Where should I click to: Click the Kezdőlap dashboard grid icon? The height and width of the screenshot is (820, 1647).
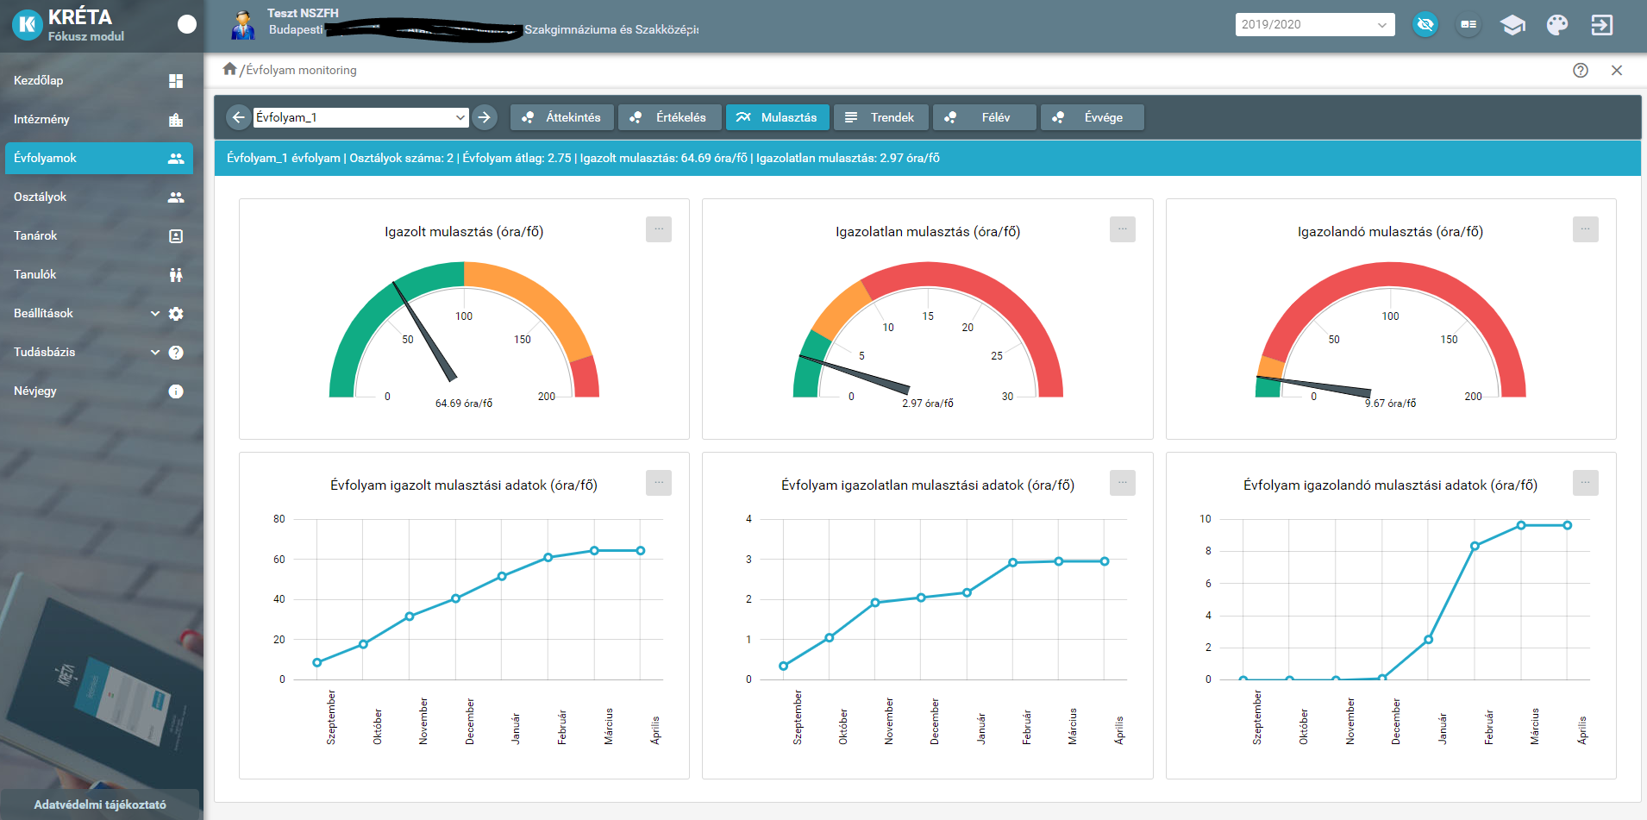tap(176, 81)
